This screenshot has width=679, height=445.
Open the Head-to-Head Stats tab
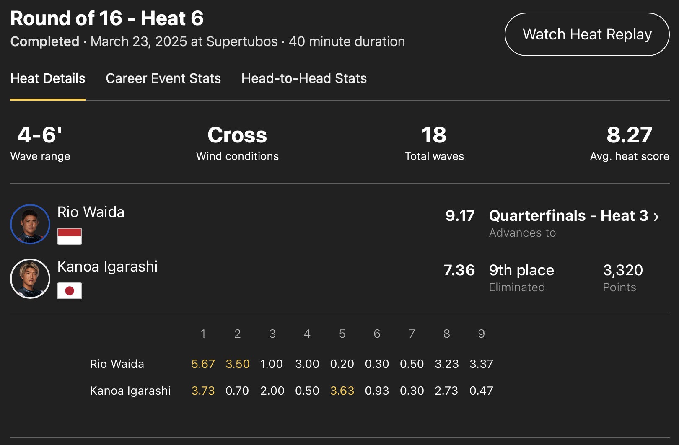tap(304, 78)
